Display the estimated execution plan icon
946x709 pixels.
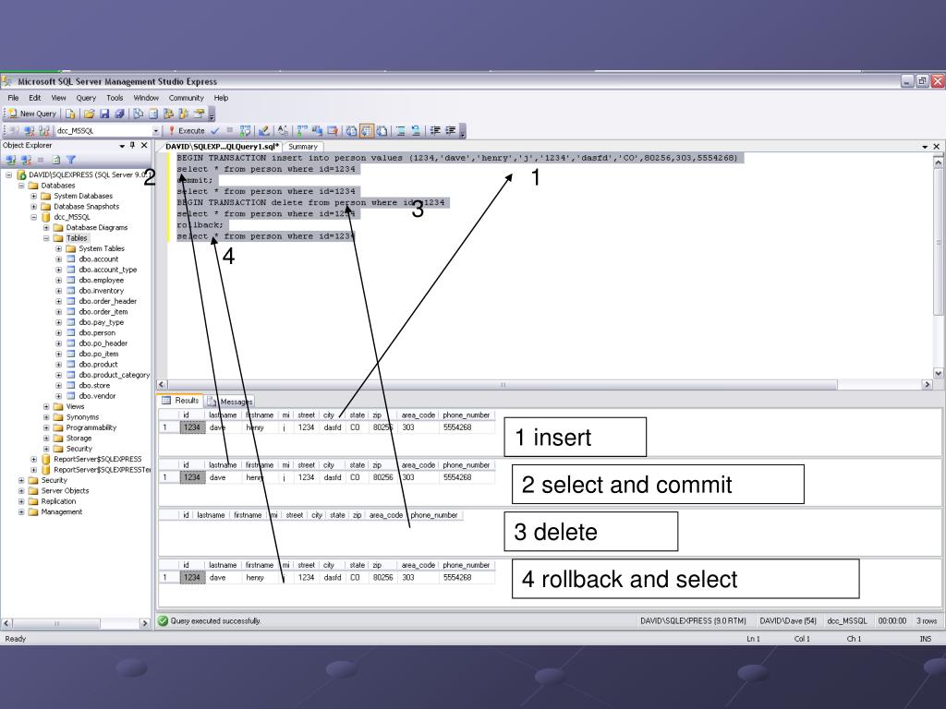pos(245,130)
